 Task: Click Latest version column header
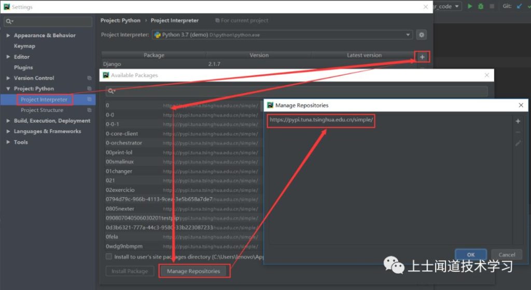coord(364,55)
